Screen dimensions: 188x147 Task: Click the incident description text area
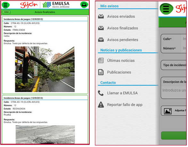pyautogui.click(x=174, y=92)
